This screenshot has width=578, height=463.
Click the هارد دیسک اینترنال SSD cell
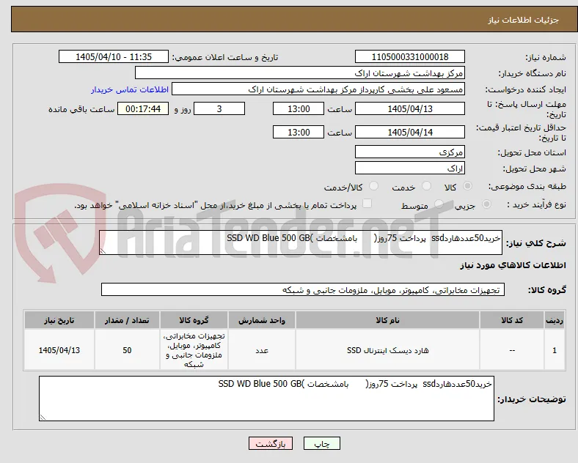387,350
